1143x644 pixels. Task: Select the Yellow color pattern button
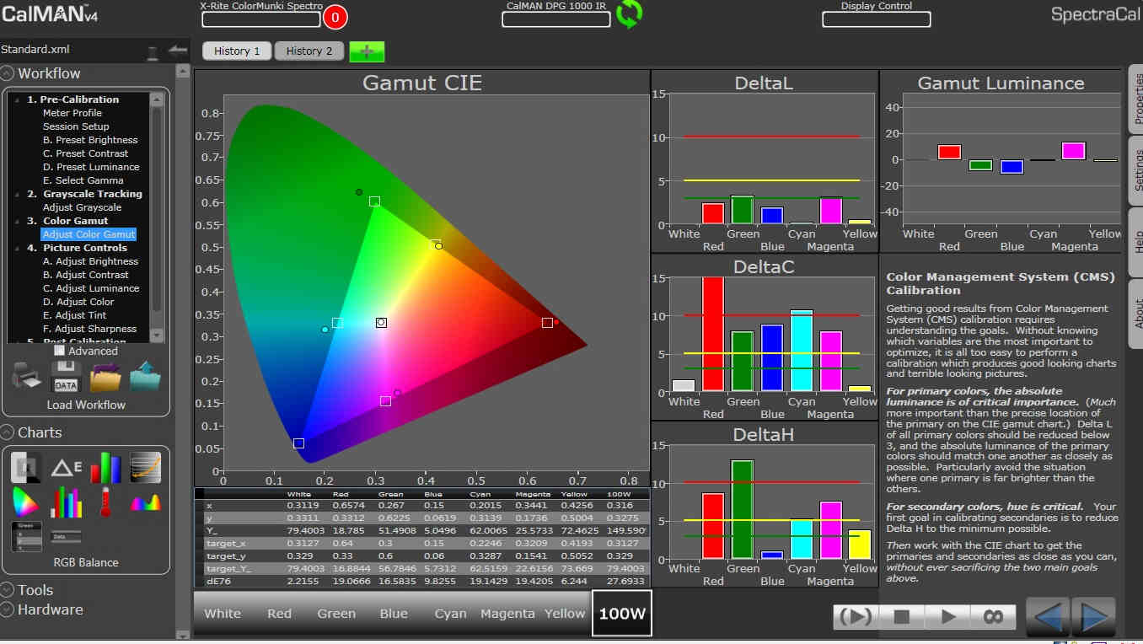coord(564,614)
